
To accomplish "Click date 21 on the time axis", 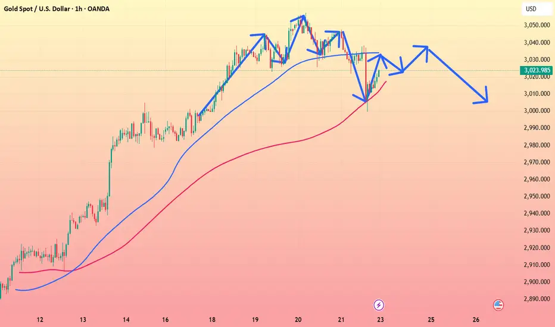I will pos(341,320).
